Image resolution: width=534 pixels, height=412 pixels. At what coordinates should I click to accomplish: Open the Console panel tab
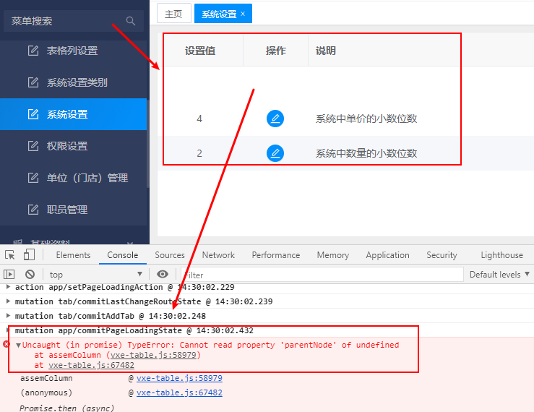123,255
